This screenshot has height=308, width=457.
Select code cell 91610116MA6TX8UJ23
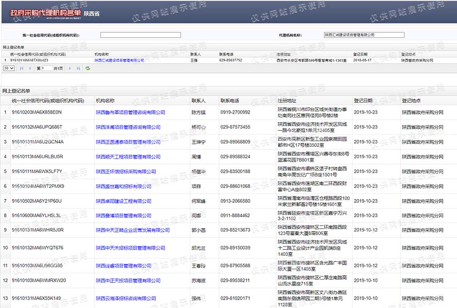29,61
